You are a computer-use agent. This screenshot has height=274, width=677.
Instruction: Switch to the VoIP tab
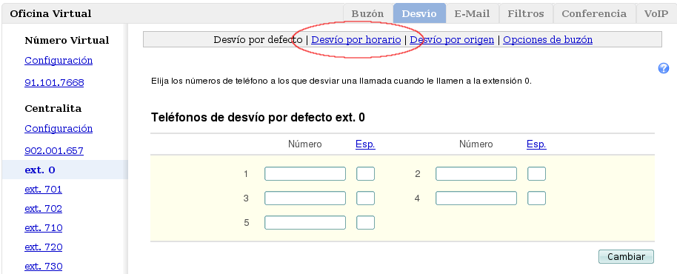click(656, 13)
